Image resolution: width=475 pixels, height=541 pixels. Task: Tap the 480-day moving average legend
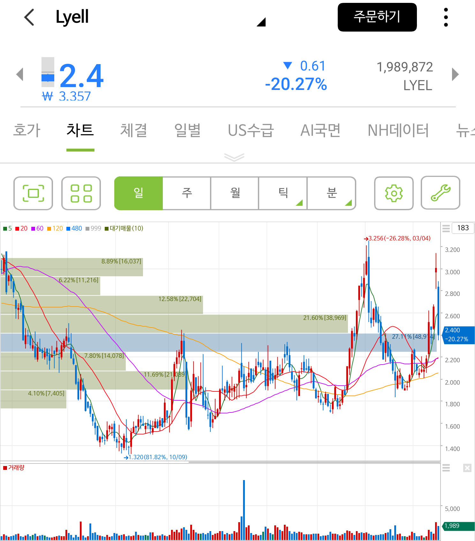(x=74, y=228)
